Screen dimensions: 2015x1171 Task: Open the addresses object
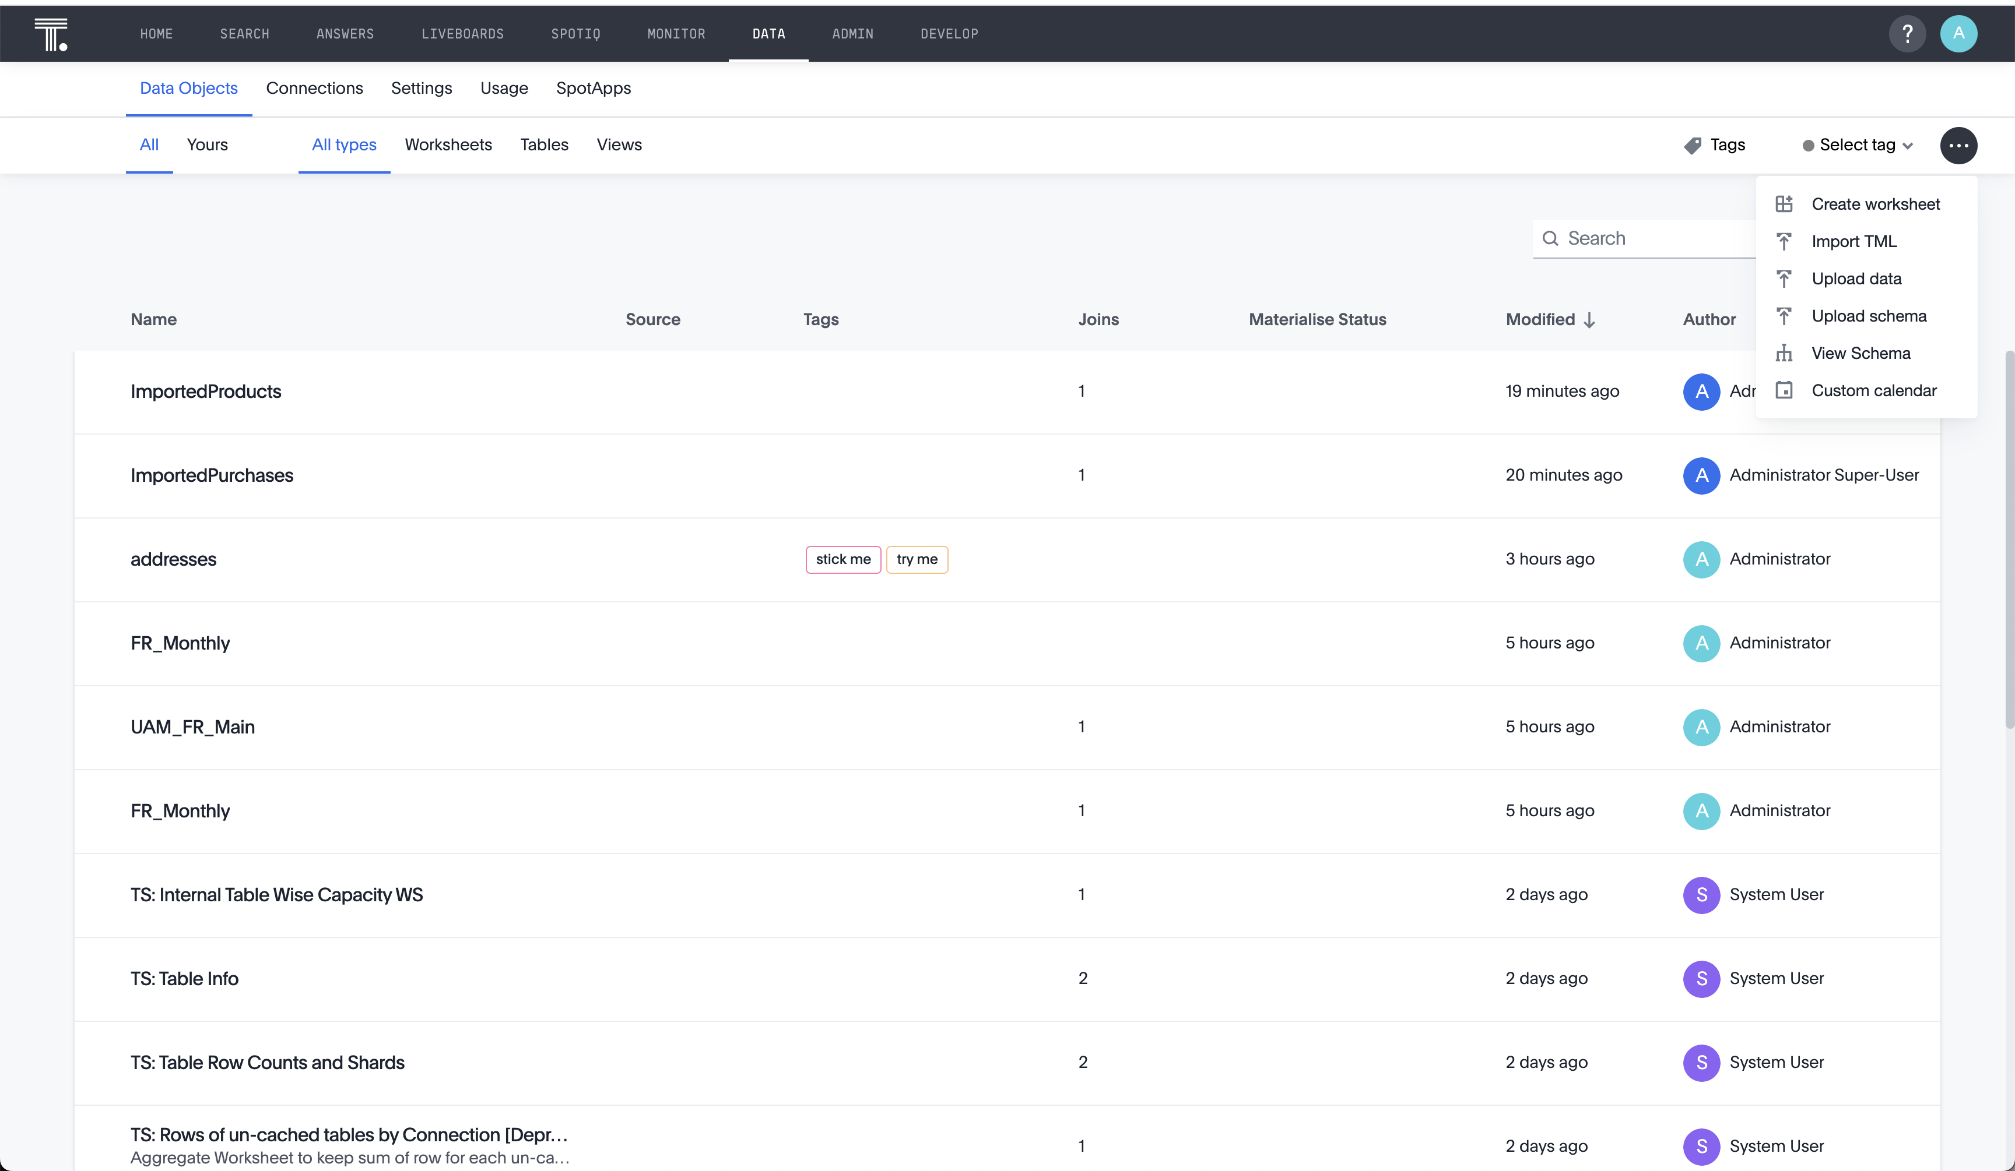point(174,559)
